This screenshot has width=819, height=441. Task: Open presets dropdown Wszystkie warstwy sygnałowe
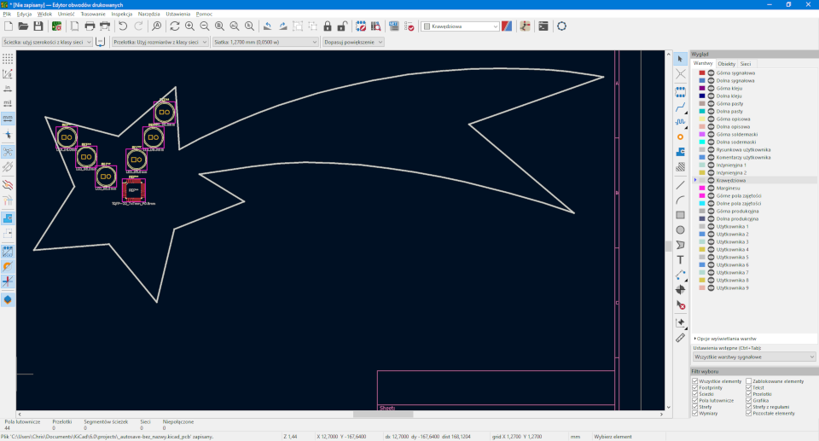(x=753, y=357)
